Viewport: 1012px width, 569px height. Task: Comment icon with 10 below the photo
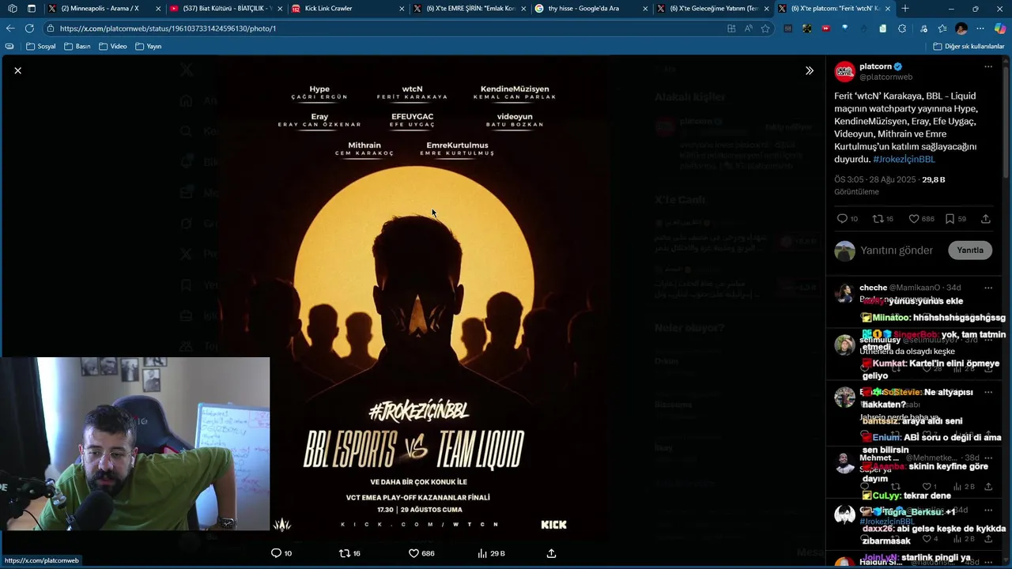coord(276,553)
